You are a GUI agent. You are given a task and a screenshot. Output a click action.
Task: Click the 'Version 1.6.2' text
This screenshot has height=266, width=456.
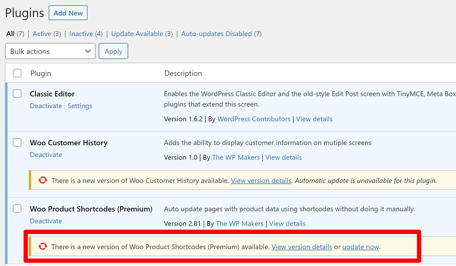coord(183,119)
